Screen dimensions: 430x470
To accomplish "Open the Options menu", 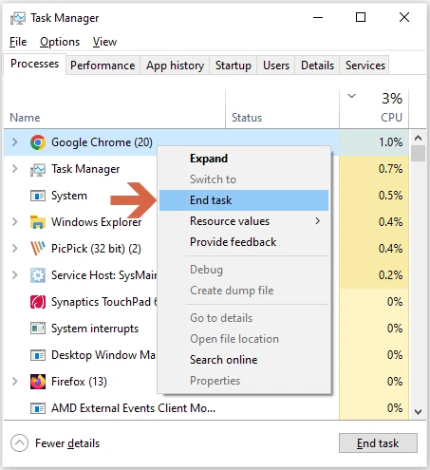I will pos(60,42).
